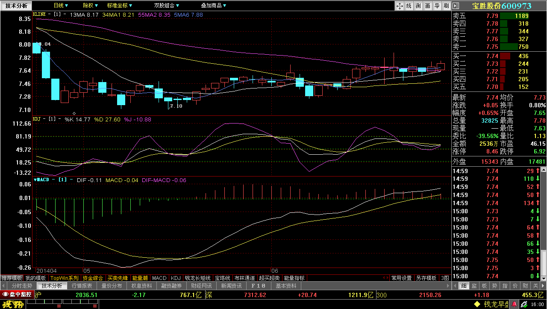Click the 刷 refresh toolbar button
The width and height of the screenshot is (547, 309).
(x=446, y=6)
